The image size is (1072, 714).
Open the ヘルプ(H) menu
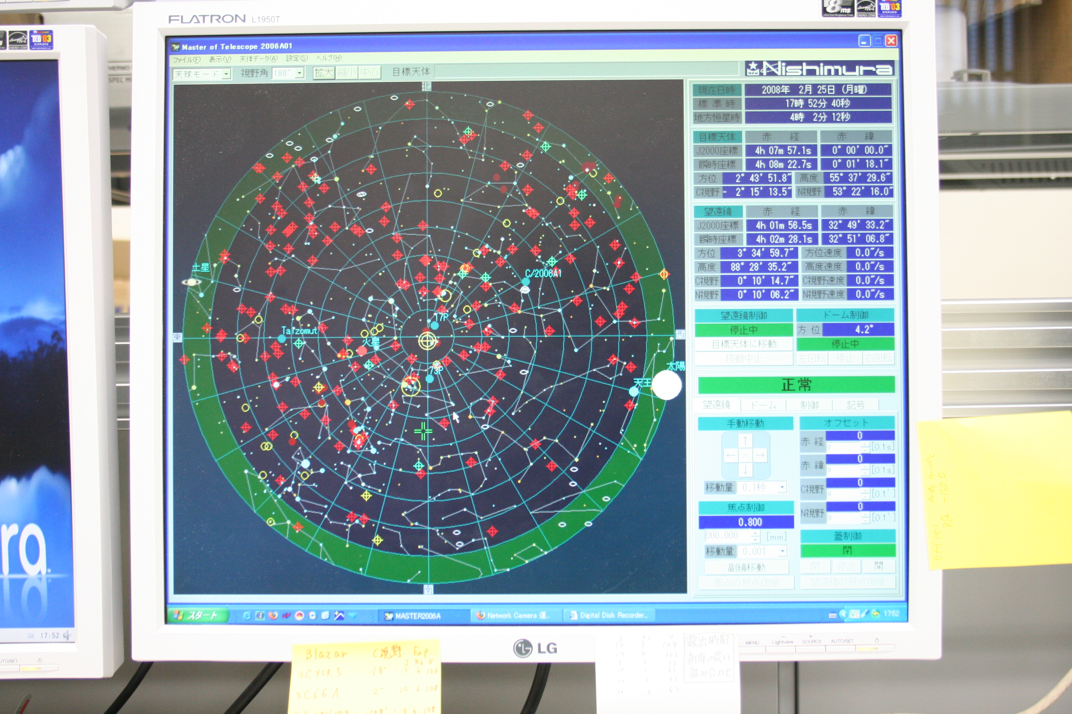click(x=328, y=58)
